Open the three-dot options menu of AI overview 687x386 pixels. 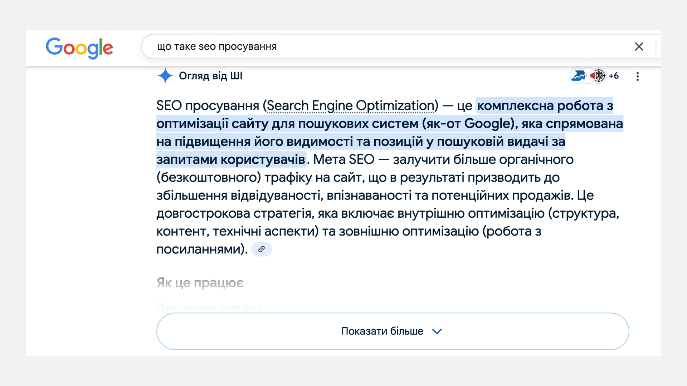(638, 76)
